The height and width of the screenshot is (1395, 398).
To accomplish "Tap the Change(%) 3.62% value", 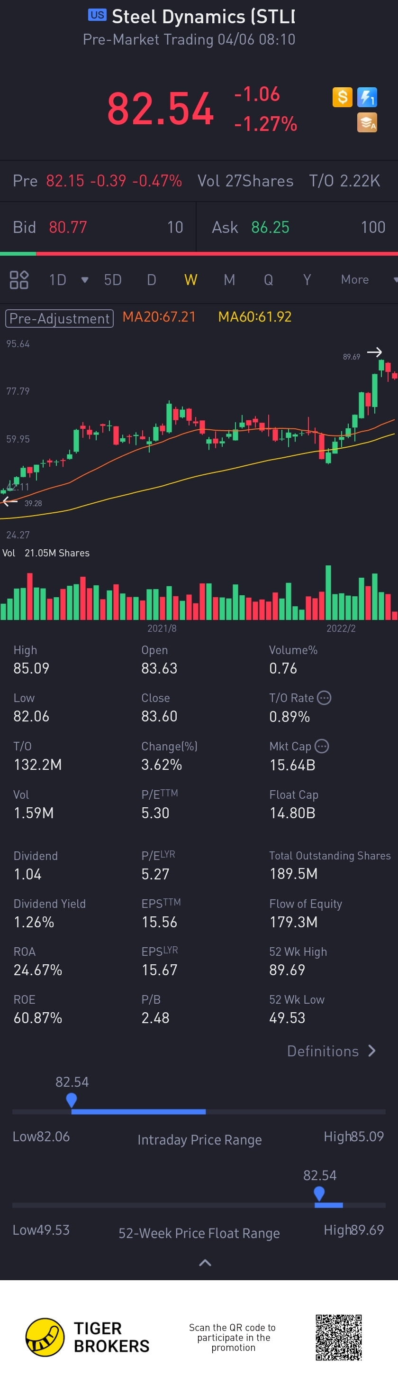I will coord(162,765).
